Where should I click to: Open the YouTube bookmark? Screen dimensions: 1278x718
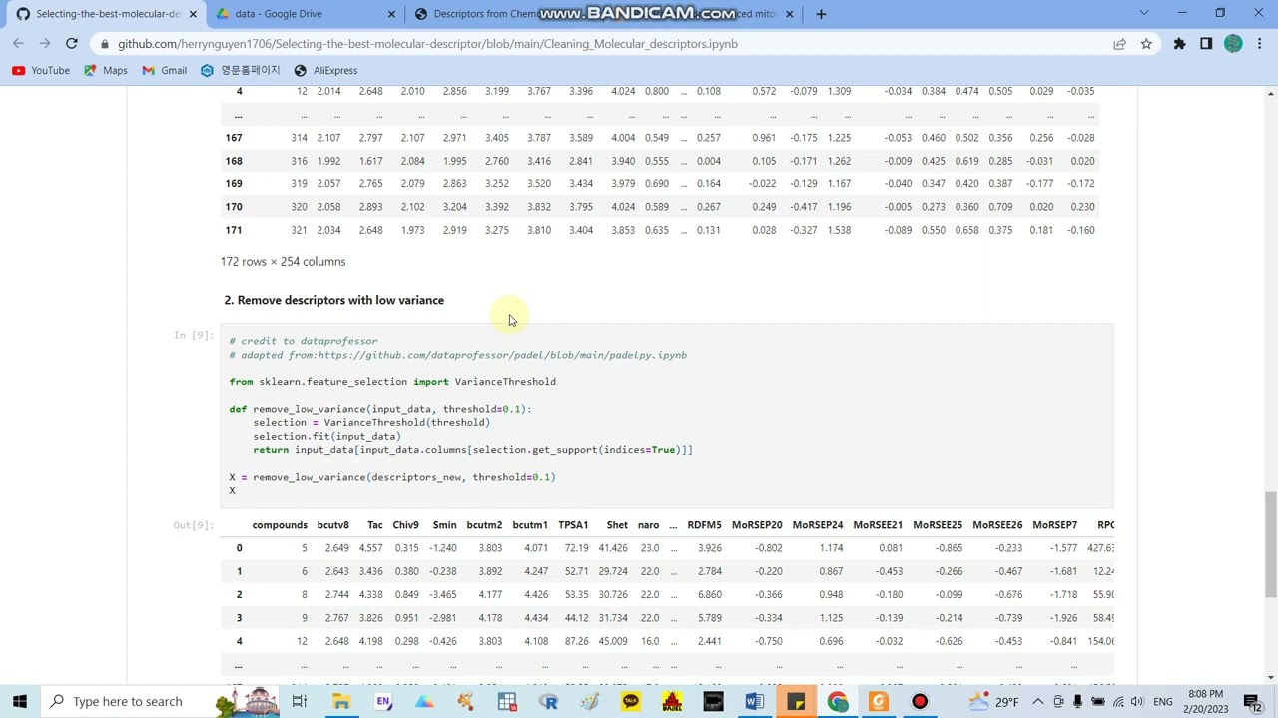point(41,70)
